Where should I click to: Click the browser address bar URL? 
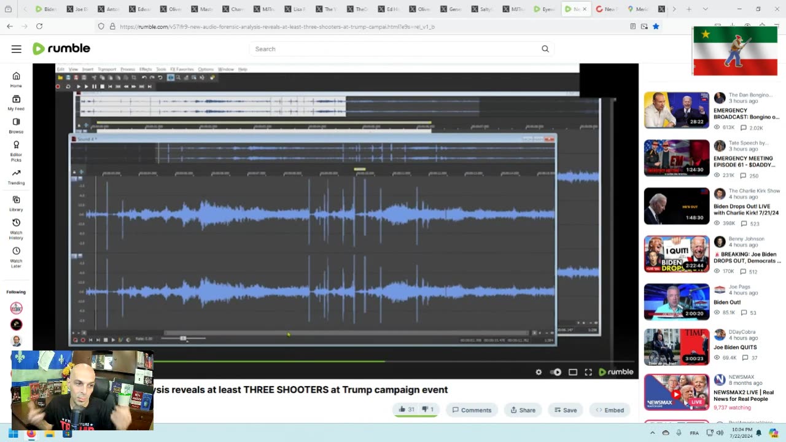click(277, 27)
